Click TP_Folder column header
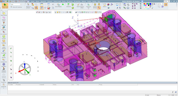 (11, 85)
